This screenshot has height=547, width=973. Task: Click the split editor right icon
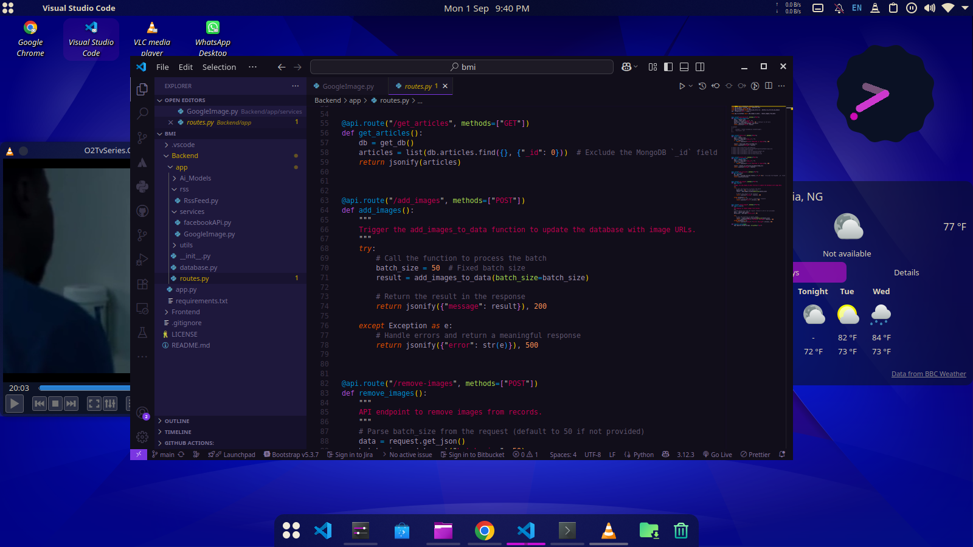pyautogui.click(x=769, y=86)
